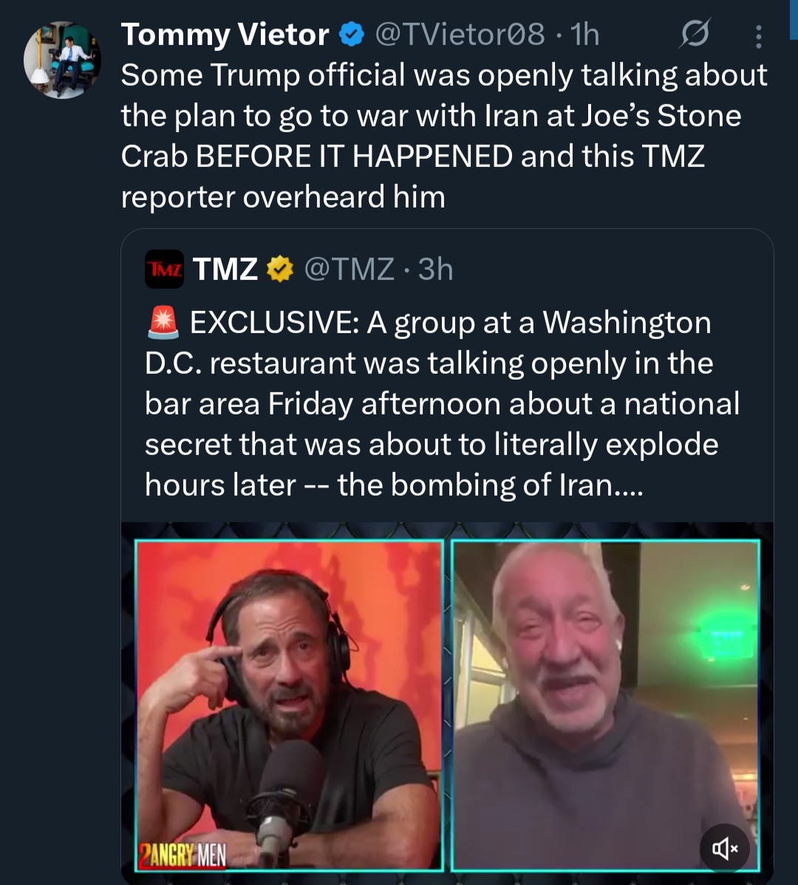Click the 1h timestamp on the post

tap(585, 34)
